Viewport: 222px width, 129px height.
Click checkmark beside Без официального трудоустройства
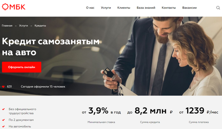click(x=3, y=109)
